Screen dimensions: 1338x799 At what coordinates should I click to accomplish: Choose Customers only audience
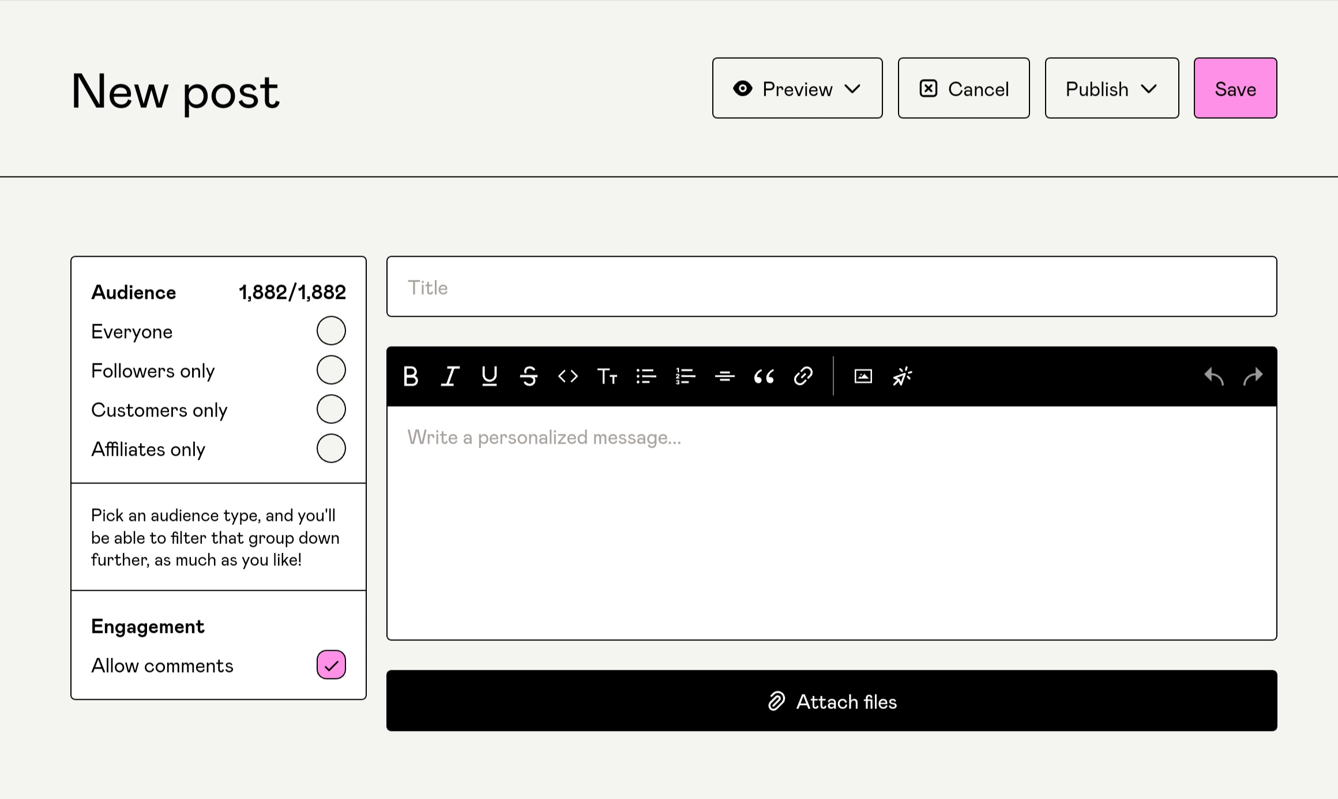[x=331, y=409]
